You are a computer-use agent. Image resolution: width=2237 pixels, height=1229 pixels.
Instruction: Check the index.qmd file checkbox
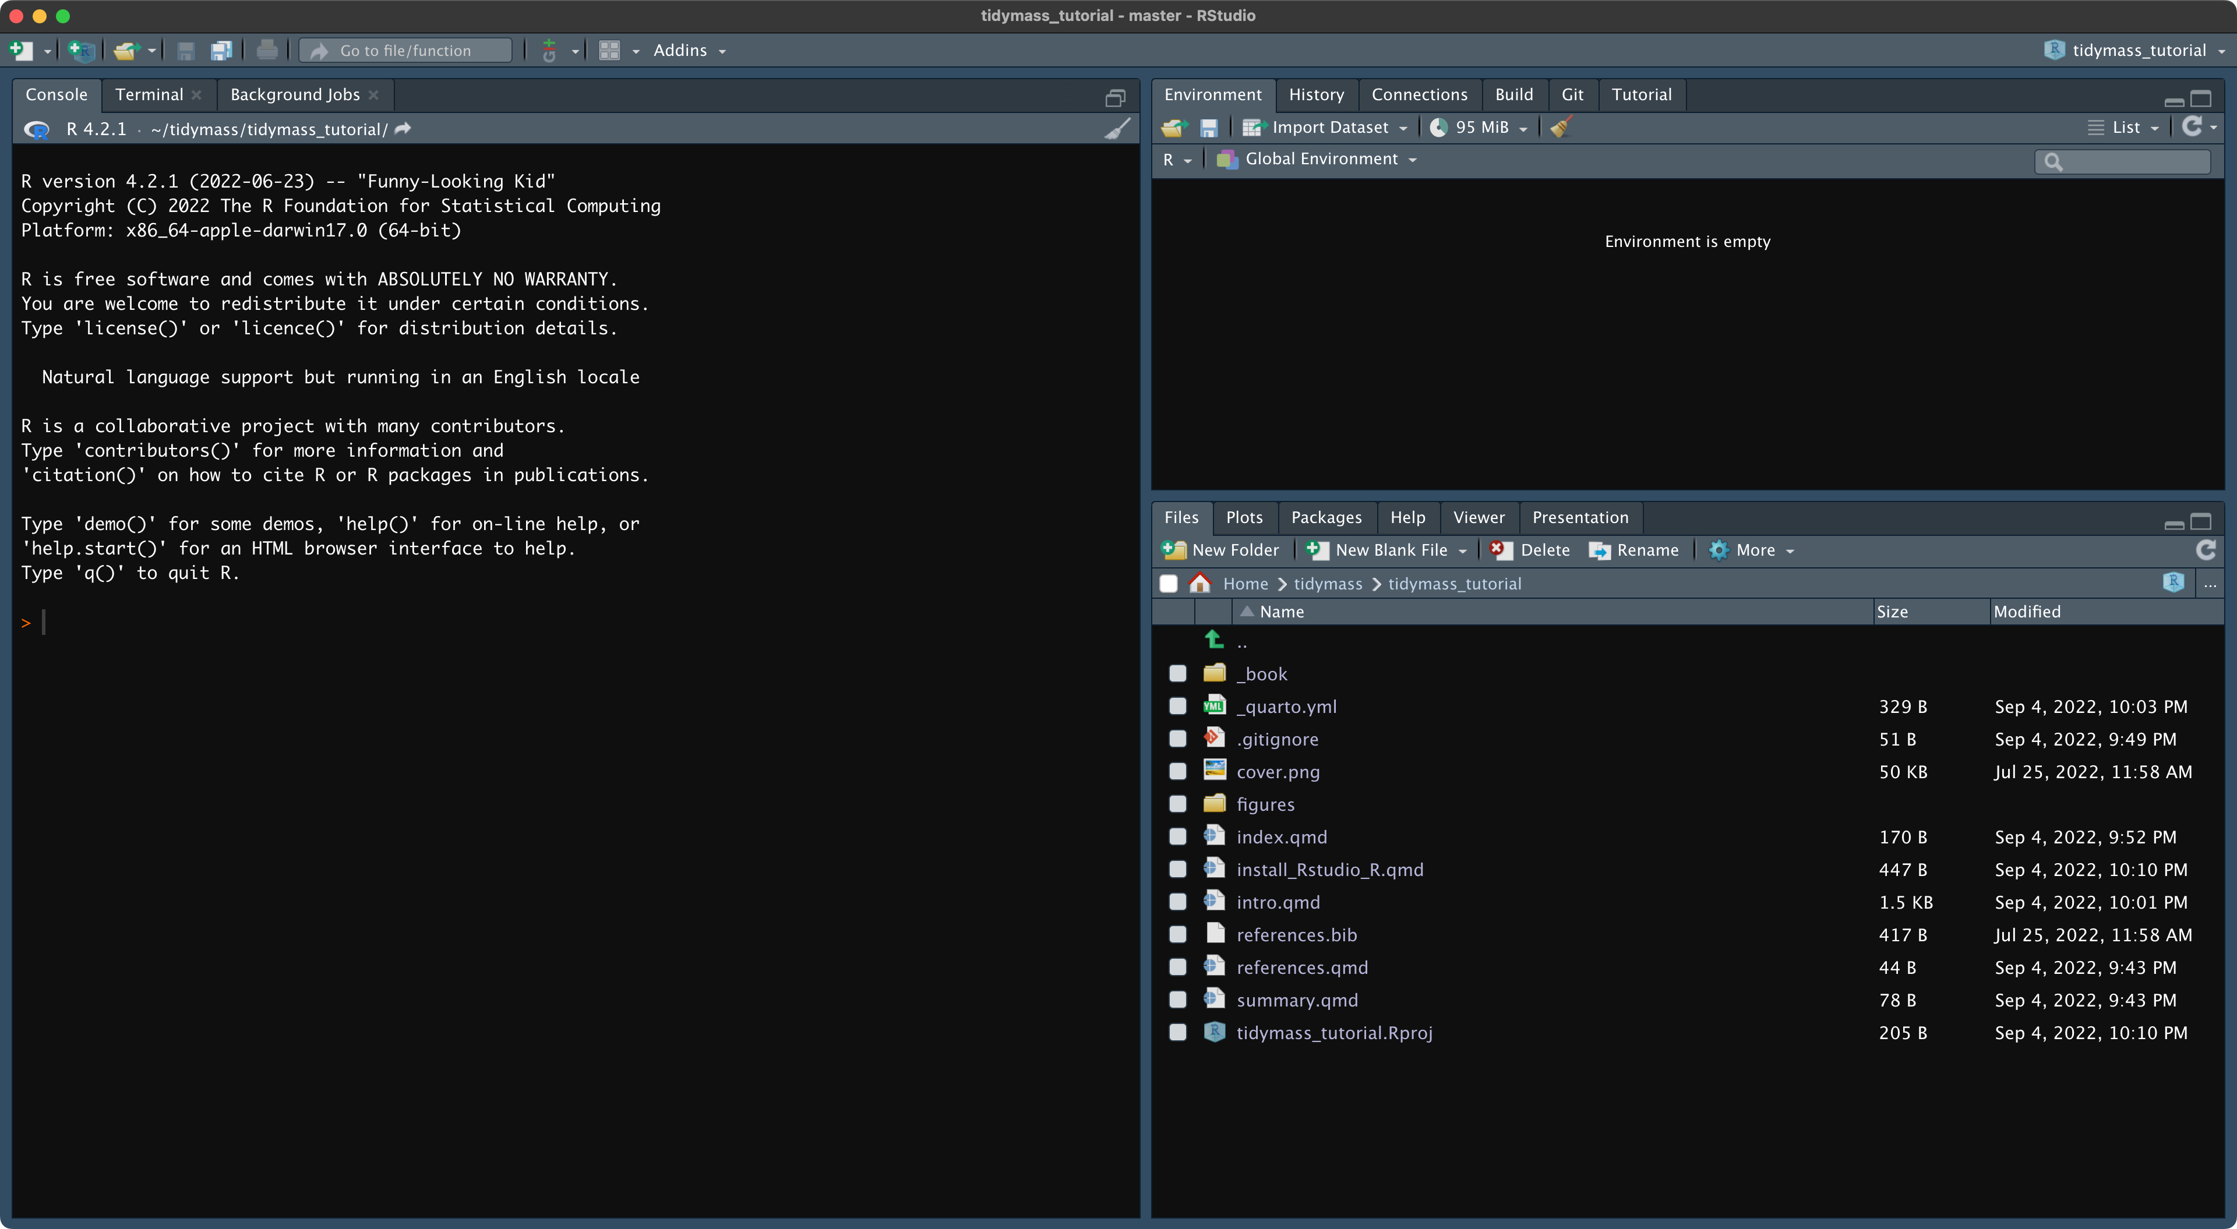1177,836
